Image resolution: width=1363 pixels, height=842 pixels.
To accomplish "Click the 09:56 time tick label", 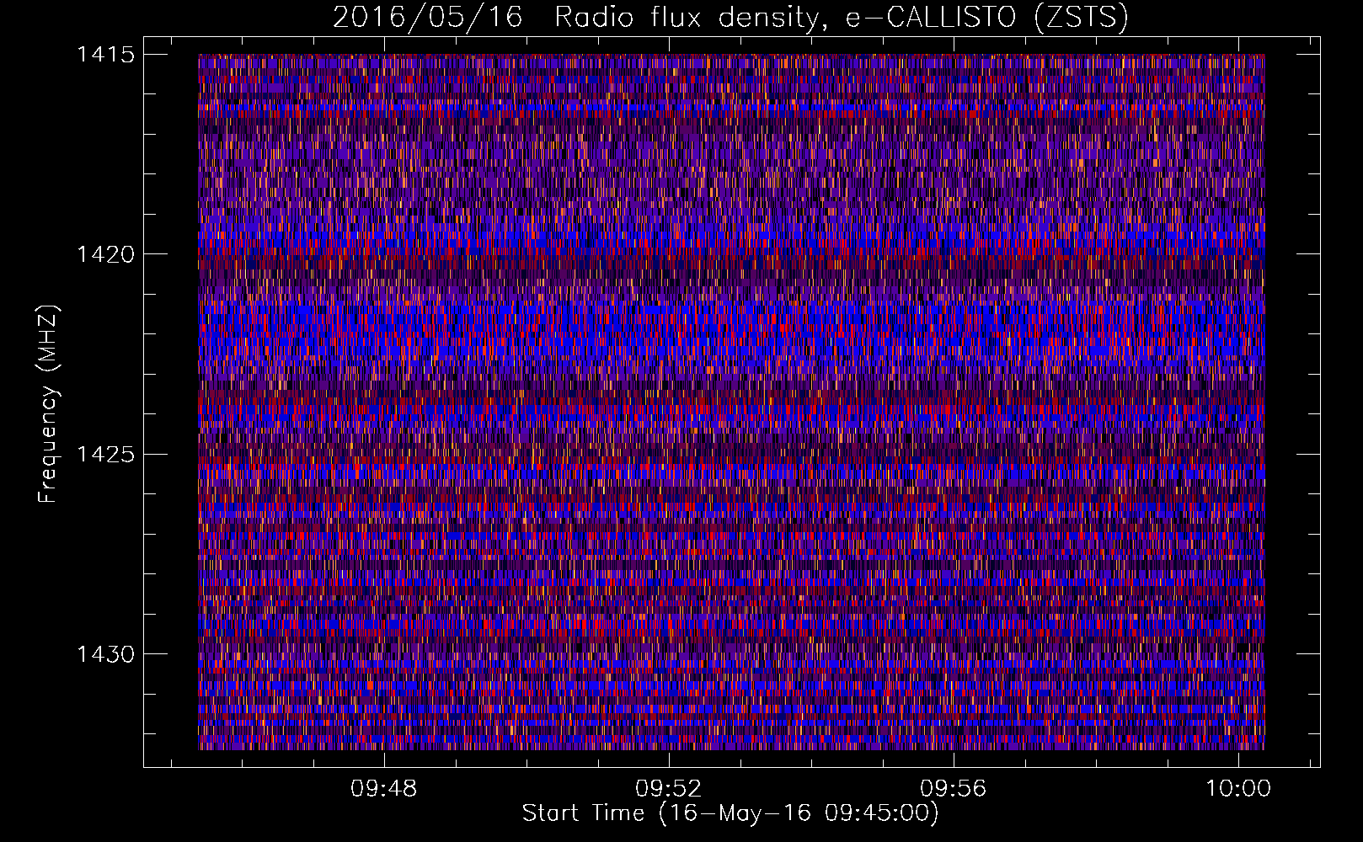I will (954, 789).
